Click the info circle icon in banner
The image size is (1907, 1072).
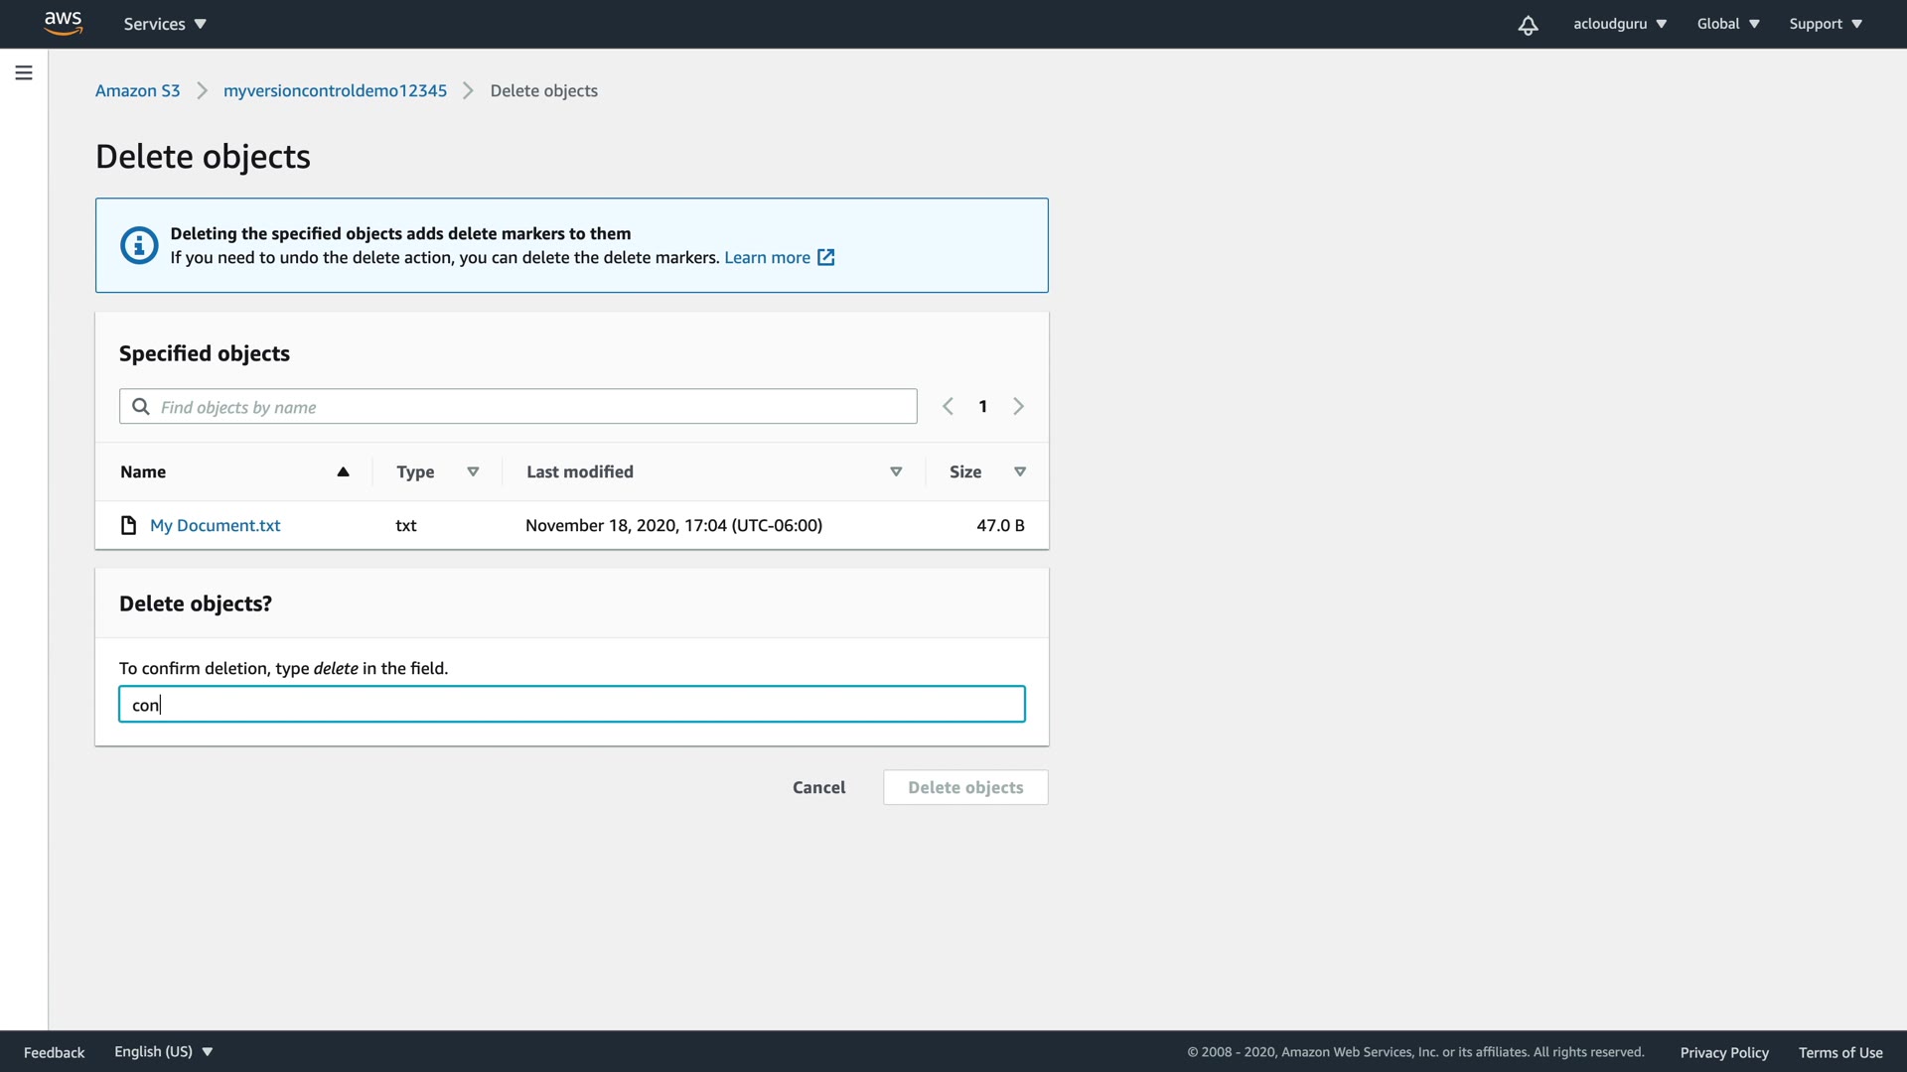pos(139,245)
